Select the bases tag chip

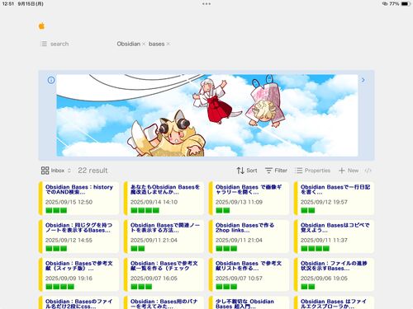[156, 44]
